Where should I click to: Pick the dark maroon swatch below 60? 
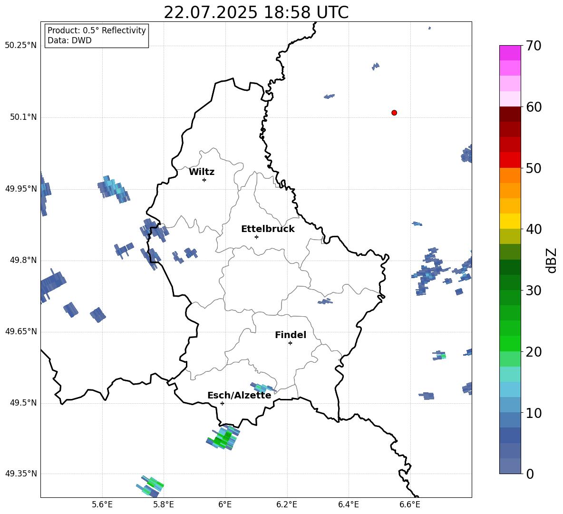(x=510, y=115)
